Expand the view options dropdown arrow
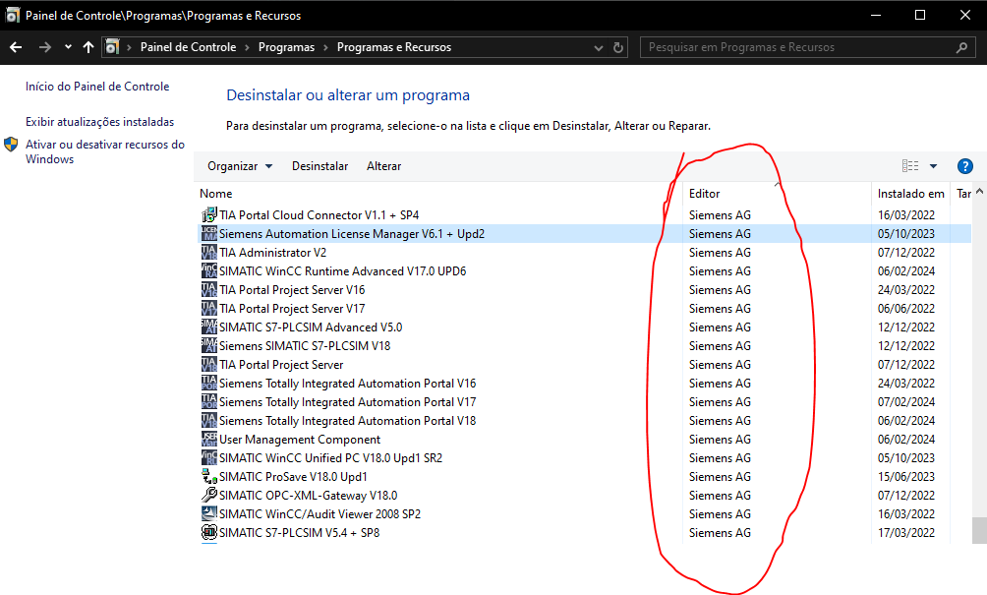The height and width of the screenshot is (595, 987). 933,166
